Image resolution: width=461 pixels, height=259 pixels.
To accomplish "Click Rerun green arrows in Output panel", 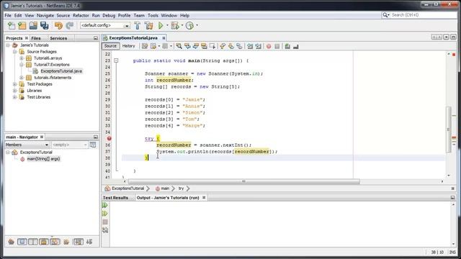I will (x=105, y=205).
